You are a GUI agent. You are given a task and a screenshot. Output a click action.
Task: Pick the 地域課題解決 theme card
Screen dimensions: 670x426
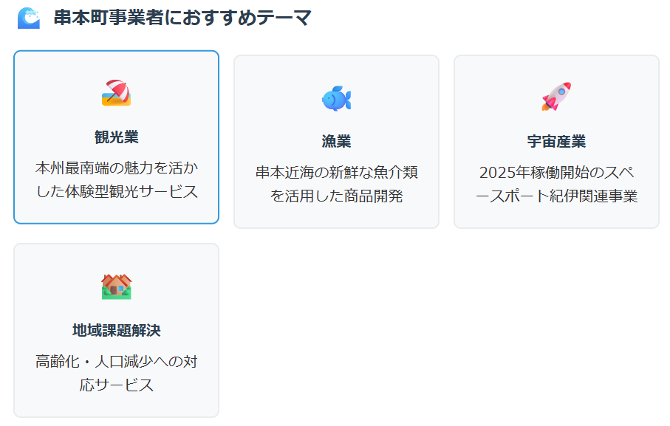point(116,330)
